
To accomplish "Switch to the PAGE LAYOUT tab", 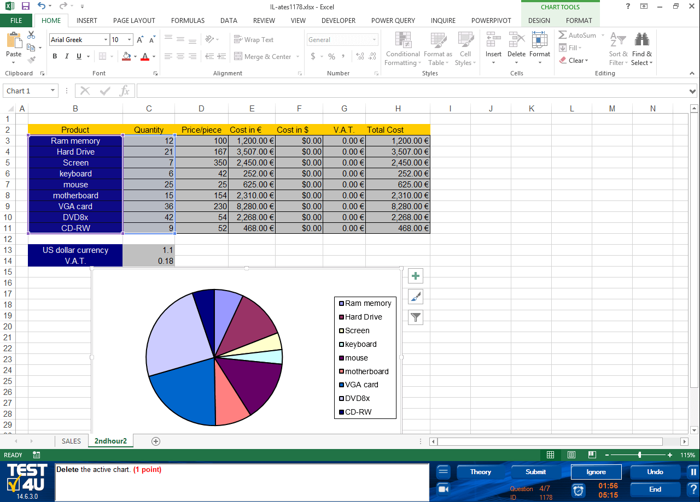I will 134,21.
